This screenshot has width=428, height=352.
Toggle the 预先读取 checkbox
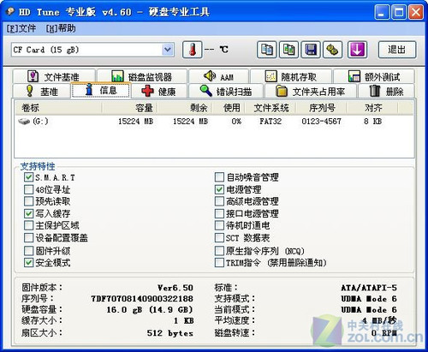pyautogui.click(x=28, y=201)
